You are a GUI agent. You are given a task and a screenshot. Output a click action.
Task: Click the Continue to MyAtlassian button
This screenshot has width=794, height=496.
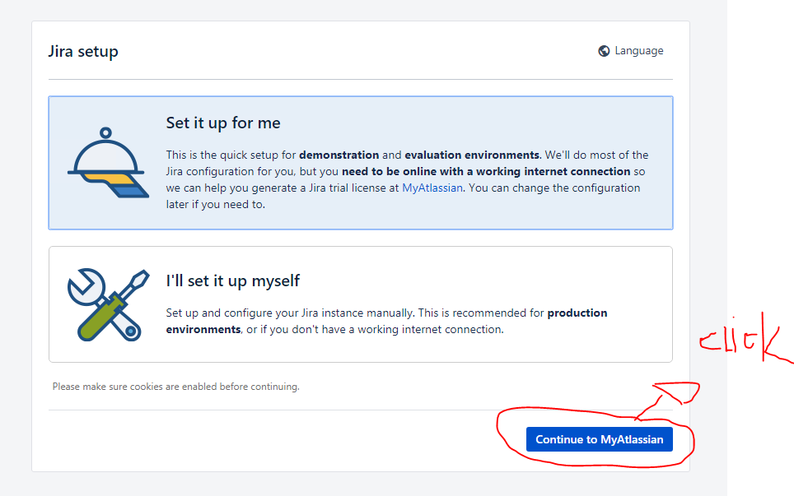(x=599, y=439)
